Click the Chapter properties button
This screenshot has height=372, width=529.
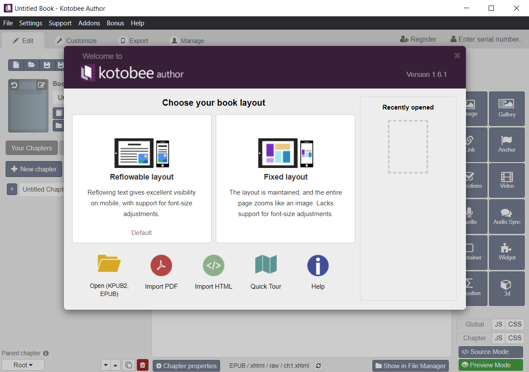coord(186,366)
